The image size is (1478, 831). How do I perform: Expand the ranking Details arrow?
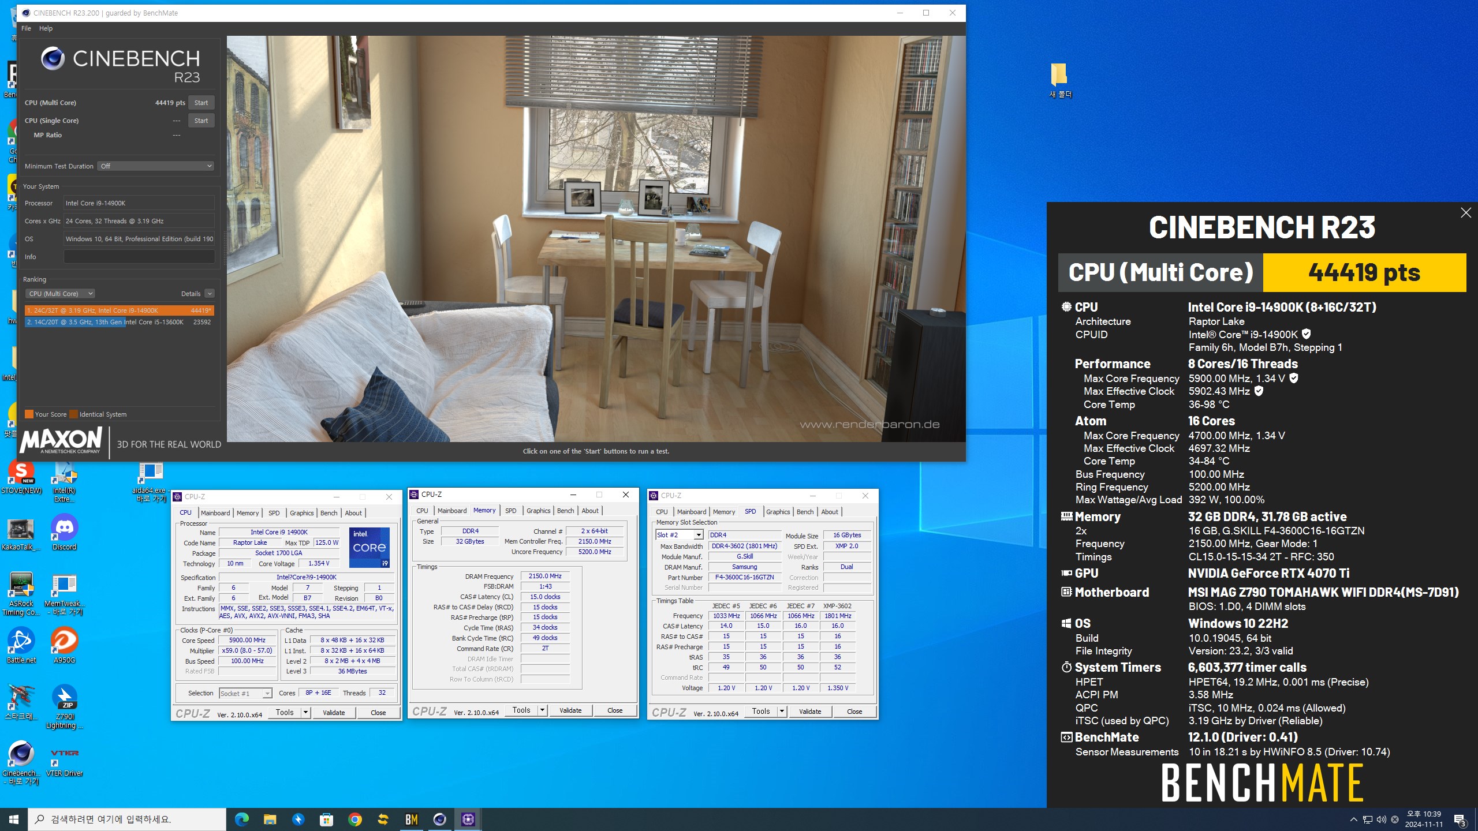(x=210, y=294)
